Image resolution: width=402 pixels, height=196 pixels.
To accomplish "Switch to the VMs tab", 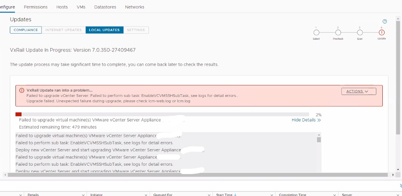I will click(x=81, y=7).
